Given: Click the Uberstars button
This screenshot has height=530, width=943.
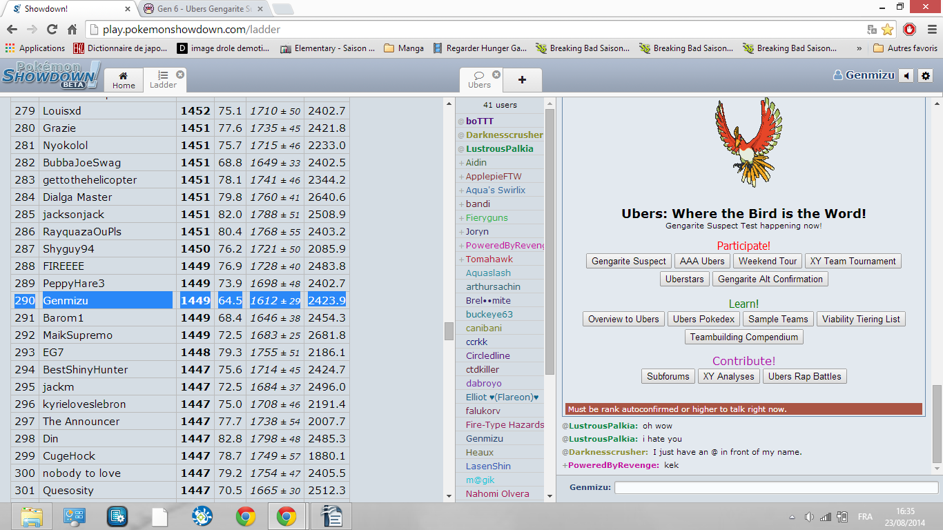Looking at the screenshot, I should click(685, 279).
